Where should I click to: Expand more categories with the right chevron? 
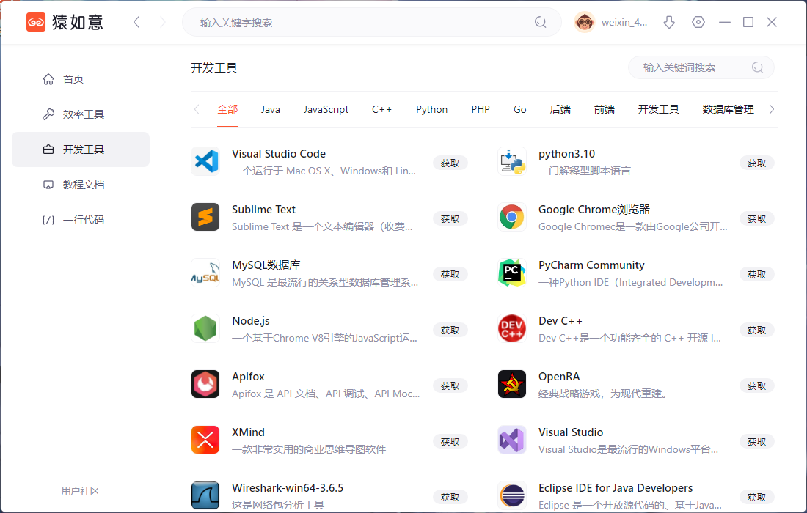[x=772, y=108]
